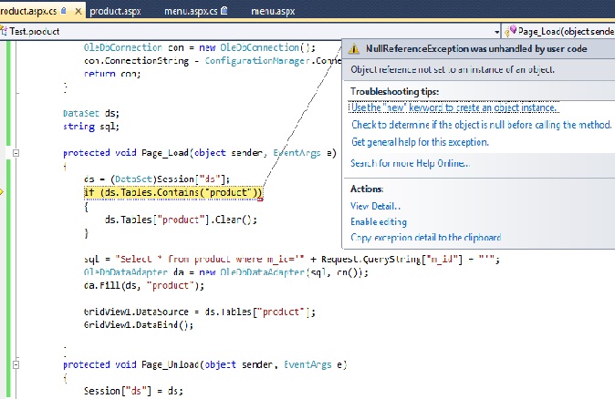
Task: Select the product.aspx.cs tab
Action: click(x=28, y=11)
